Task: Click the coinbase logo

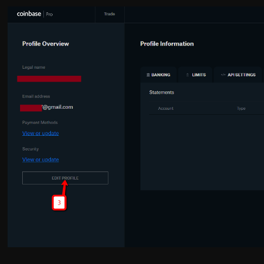Action: (x=29, y=14)
